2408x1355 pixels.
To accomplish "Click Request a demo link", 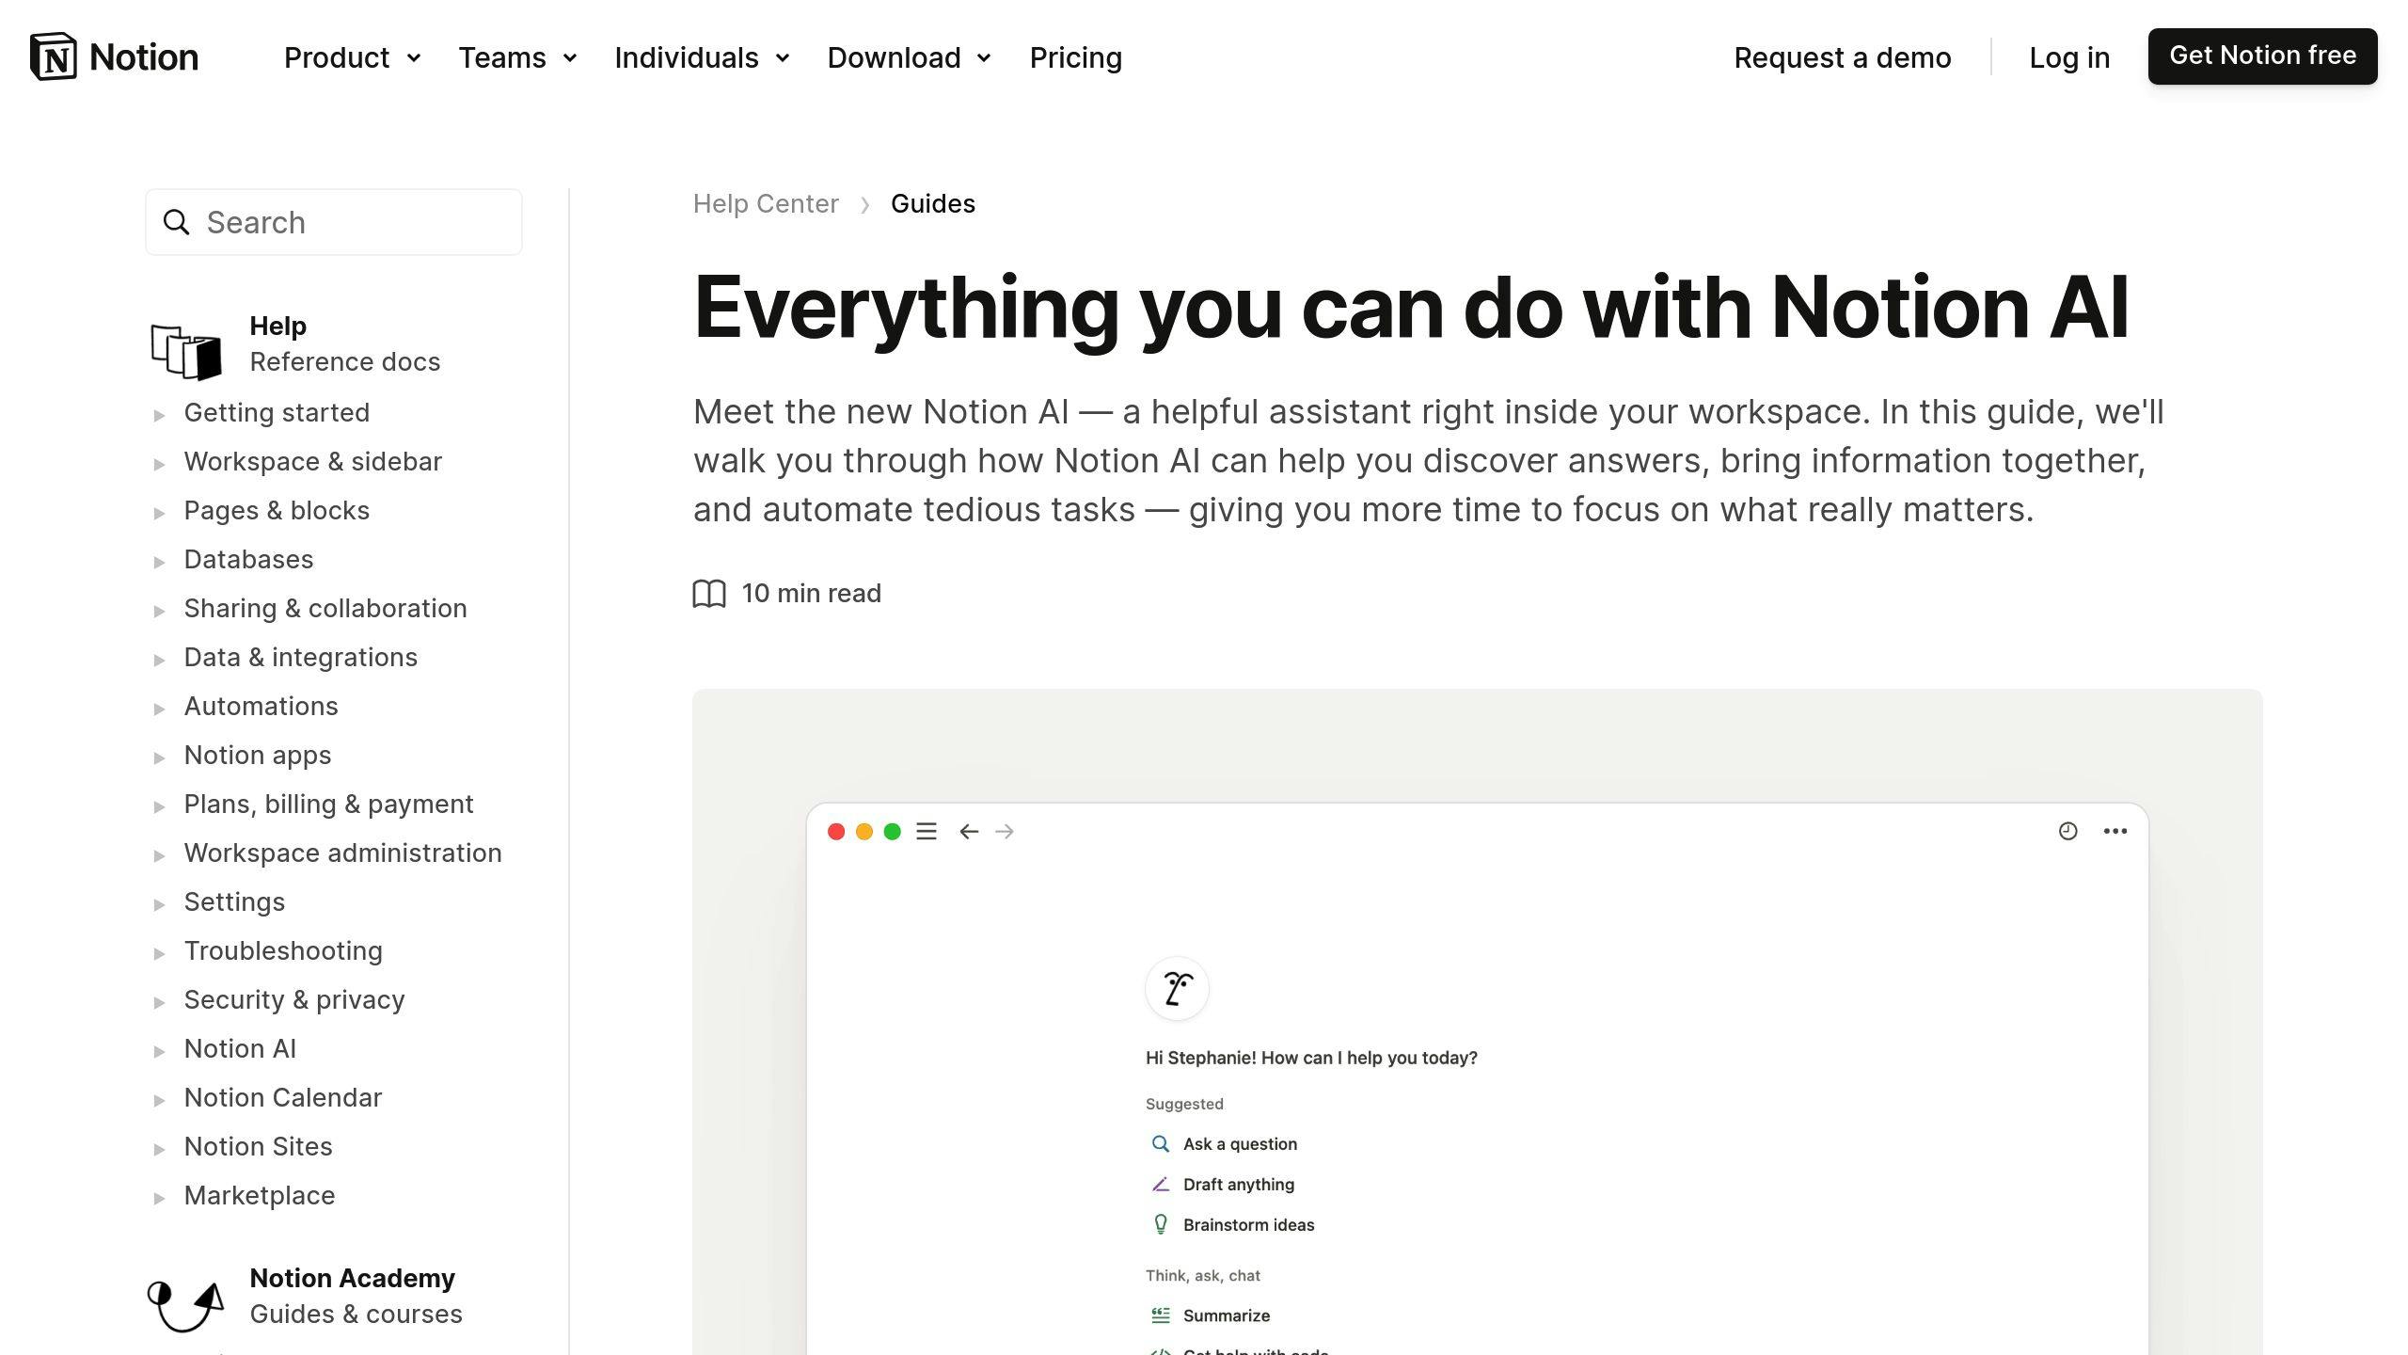I will pyautogui.click(x=1842, y=58).
